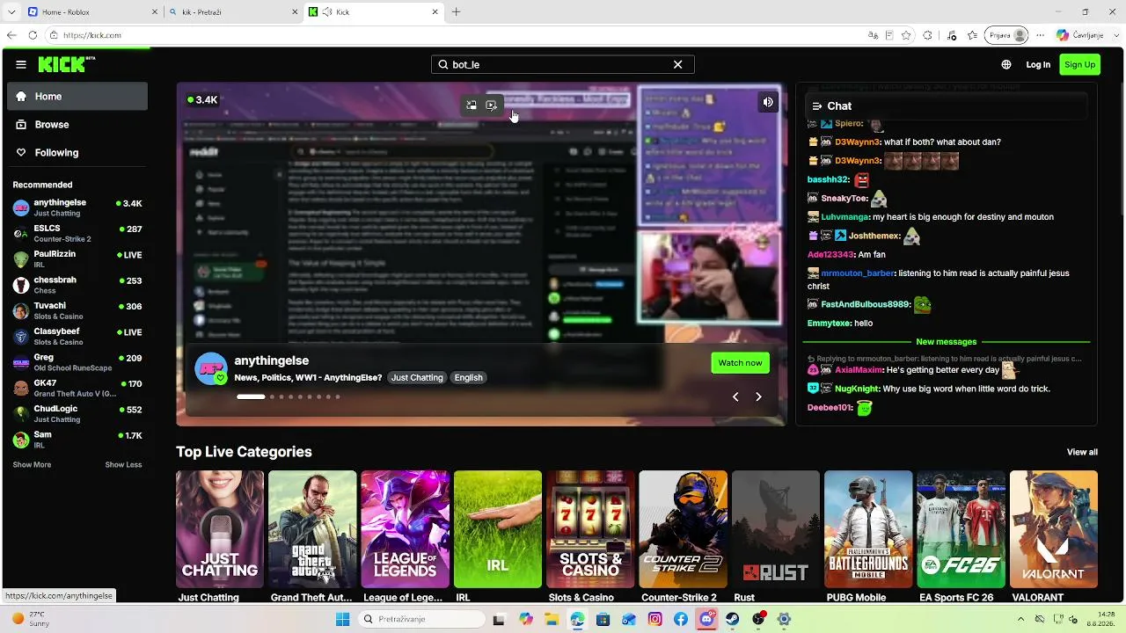The height and width of the screenshot is (633, 1126).
Task: Switch to the Kick browser tab
Action: click(x=374, y=12)
